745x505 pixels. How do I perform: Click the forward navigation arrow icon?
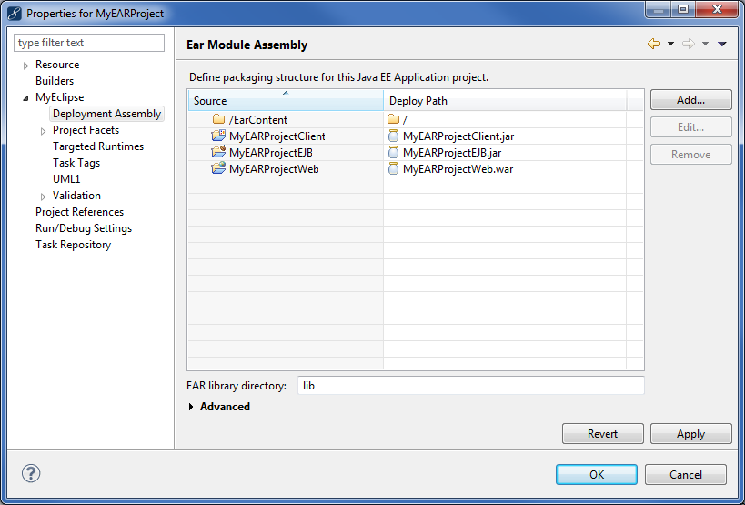point(689,44)
